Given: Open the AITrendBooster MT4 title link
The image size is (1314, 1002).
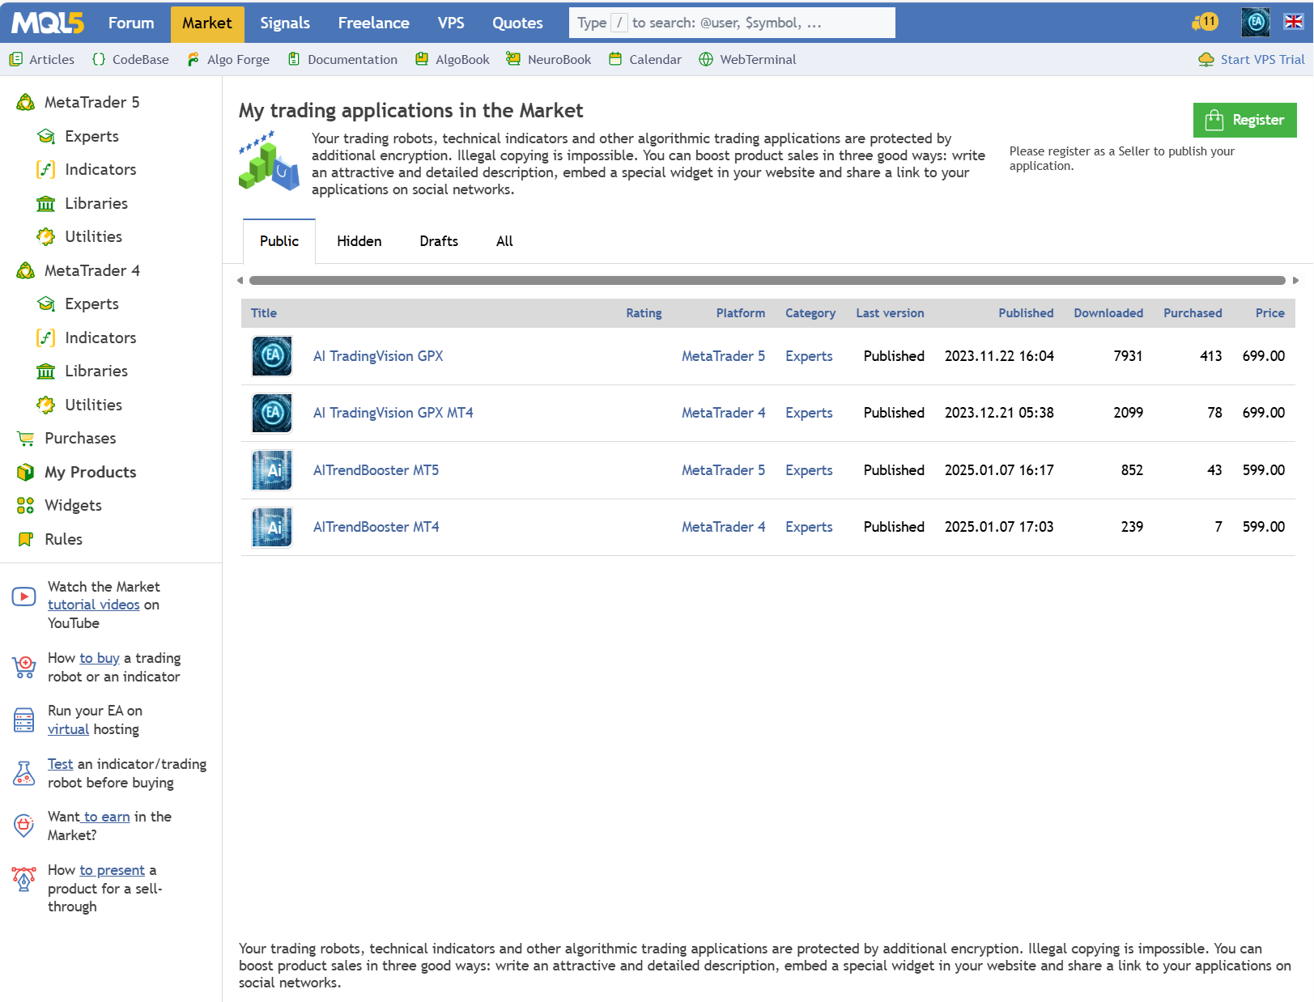Looking at the screenshot, I should [x=376, y=527].
